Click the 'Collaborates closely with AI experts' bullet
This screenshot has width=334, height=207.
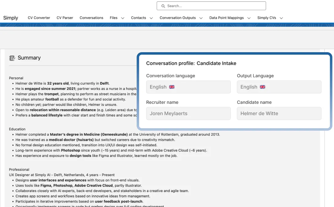pos(102,191)
